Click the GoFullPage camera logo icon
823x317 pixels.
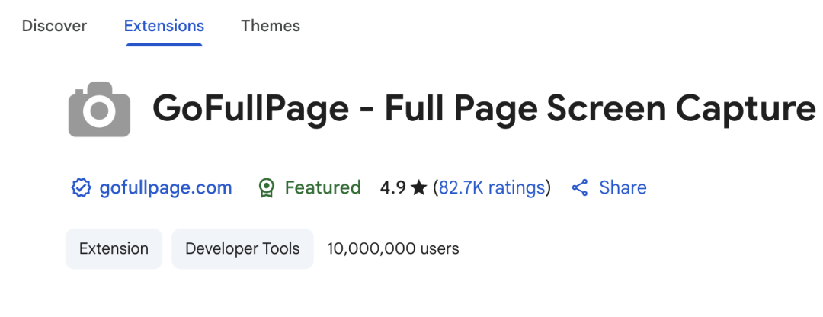click(x=99, y=110)
